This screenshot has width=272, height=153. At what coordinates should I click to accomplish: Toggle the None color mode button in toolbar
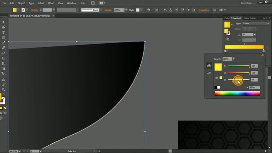(5, 108)
